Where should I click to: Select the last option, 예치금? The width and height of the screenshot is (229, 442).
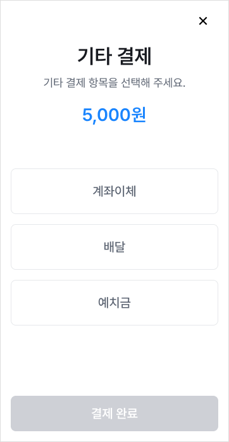(114, 303)
